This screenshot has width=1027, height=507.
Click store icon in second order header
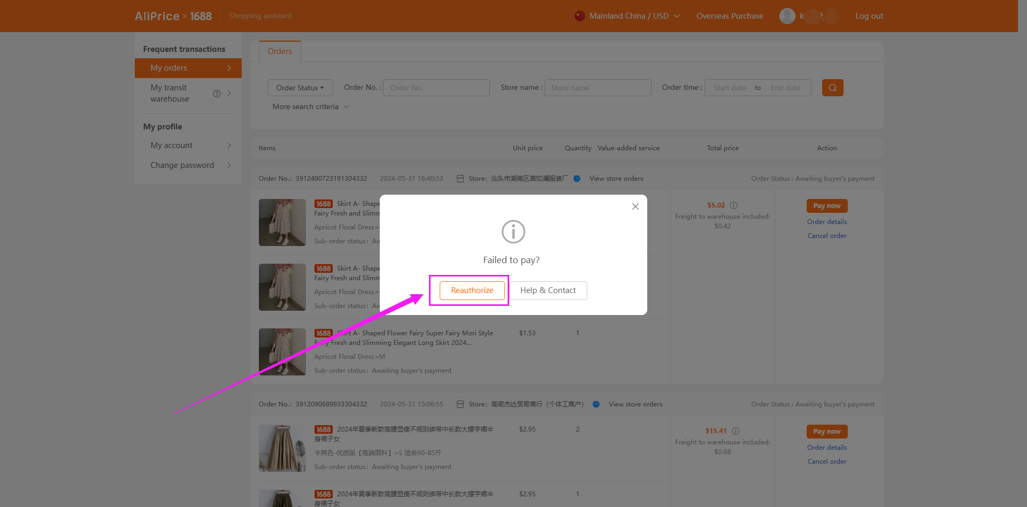click(460, 404)
